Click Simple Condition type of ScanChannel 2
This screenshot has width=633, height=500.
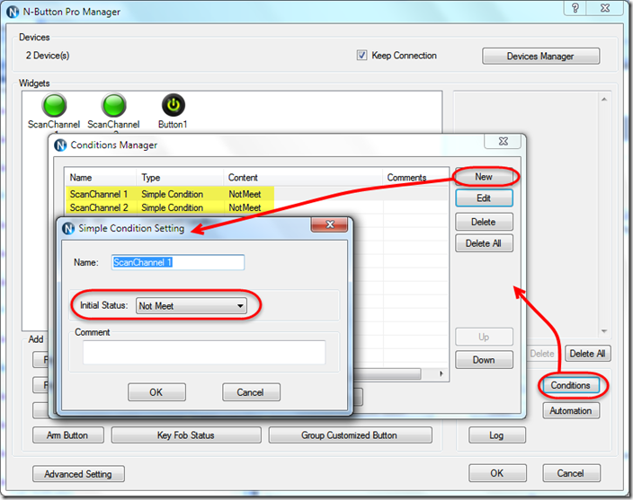click(x=172, y=208)
